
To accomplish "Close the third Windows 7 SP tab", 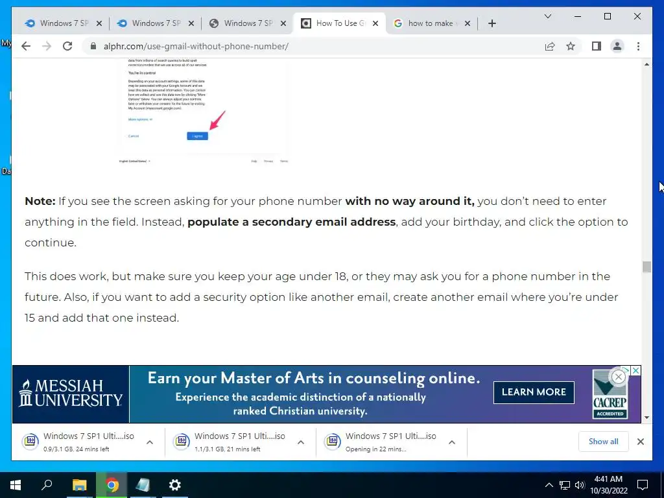I will coord(283,23).
